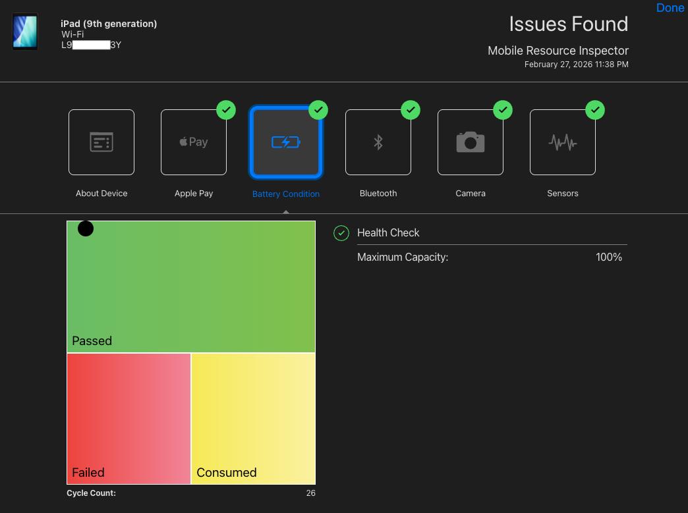The height and width of the screenshot is (513, 688).
Task: Click the green check badge on Sensors
Action: 595,110
